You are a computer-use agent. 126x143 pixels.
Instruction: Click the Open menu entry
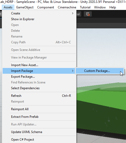pos(39,25)
